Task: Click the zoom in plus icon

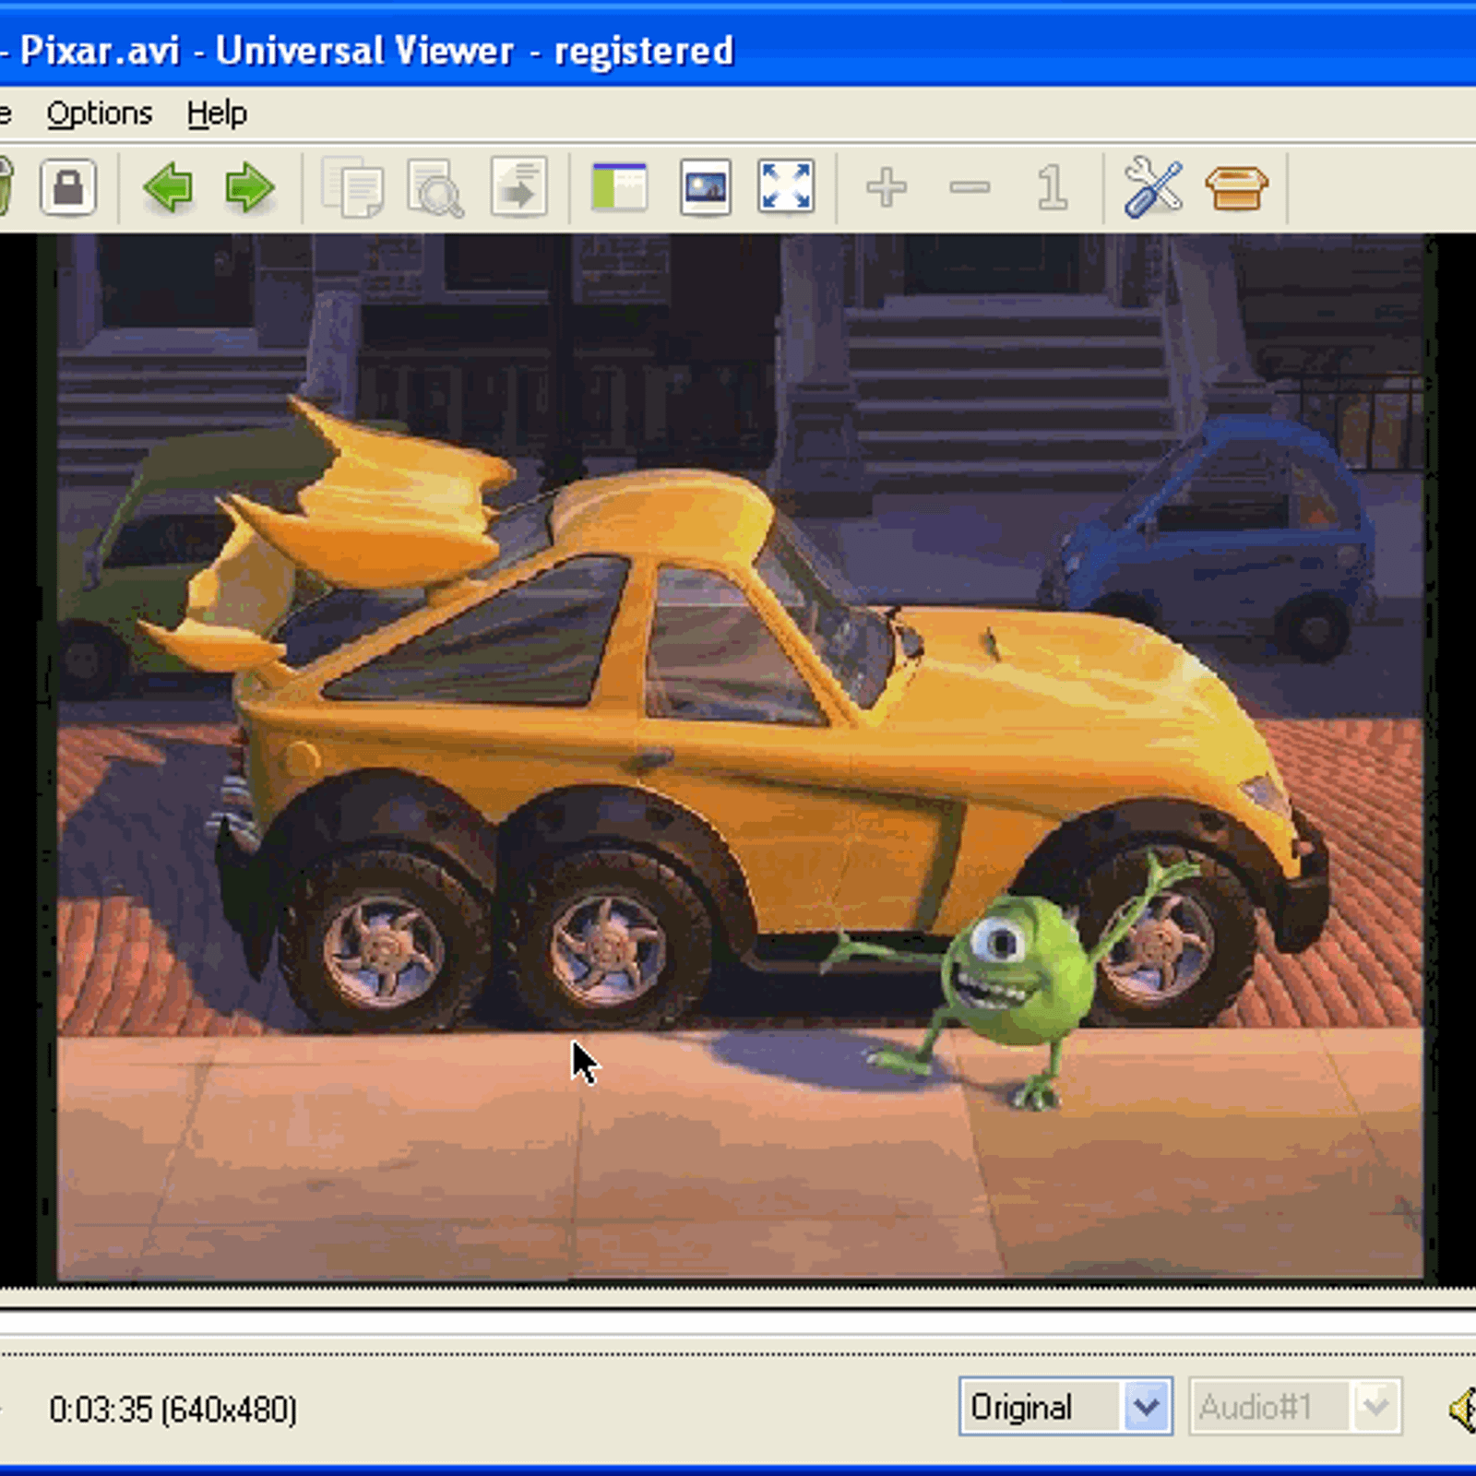Action: coord(887,187)
